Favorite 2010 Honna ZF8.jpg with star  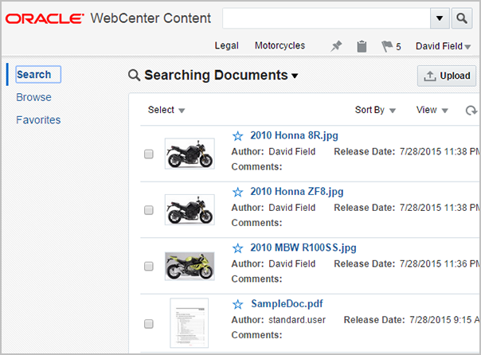point(238,192)
